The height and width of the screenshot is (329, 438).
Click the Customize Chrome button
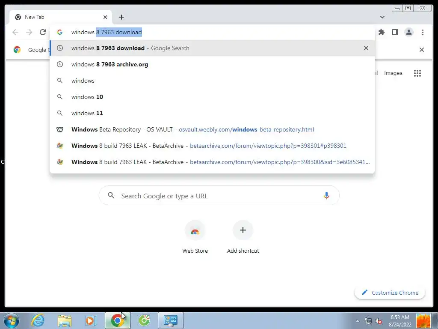tap(390, 293)
